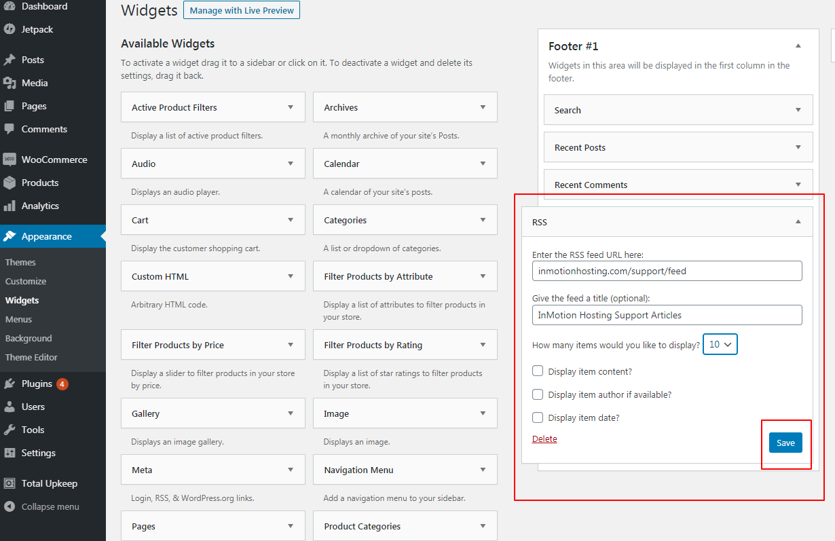
Task: Tick the Display item date checkbox
Action: tap(538, 417)
